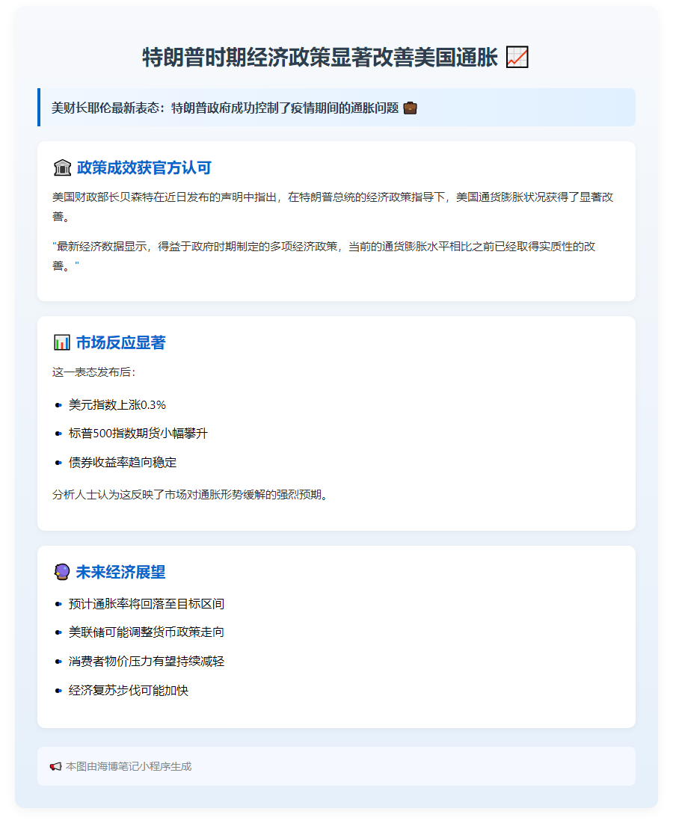Click the bullet 预计通胀率将回落至目标区间
This screenshot has width=673, height=832.
[x=147, y=604]
